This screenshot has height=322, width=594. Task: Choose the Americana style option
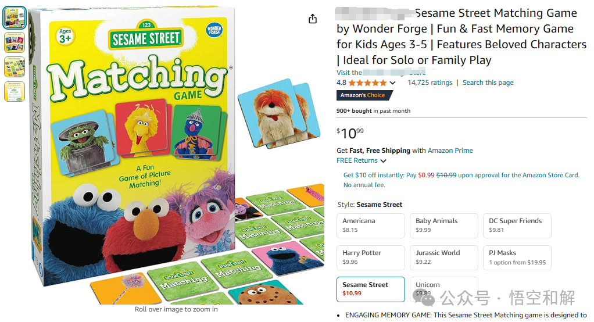click(x=370, y=226)
